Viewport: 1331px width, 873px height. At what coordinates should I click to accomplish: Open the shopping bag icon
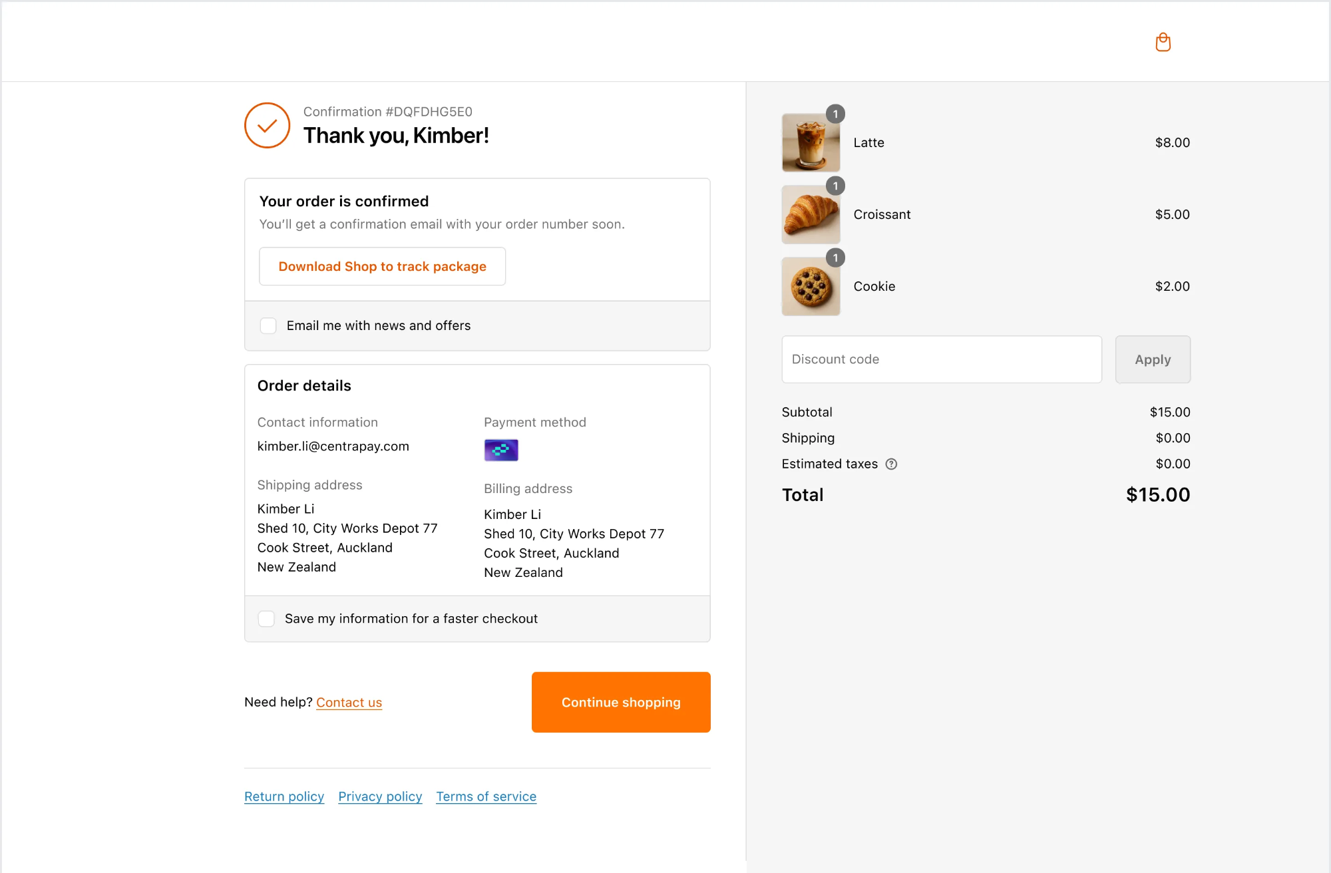point(1163,42)
